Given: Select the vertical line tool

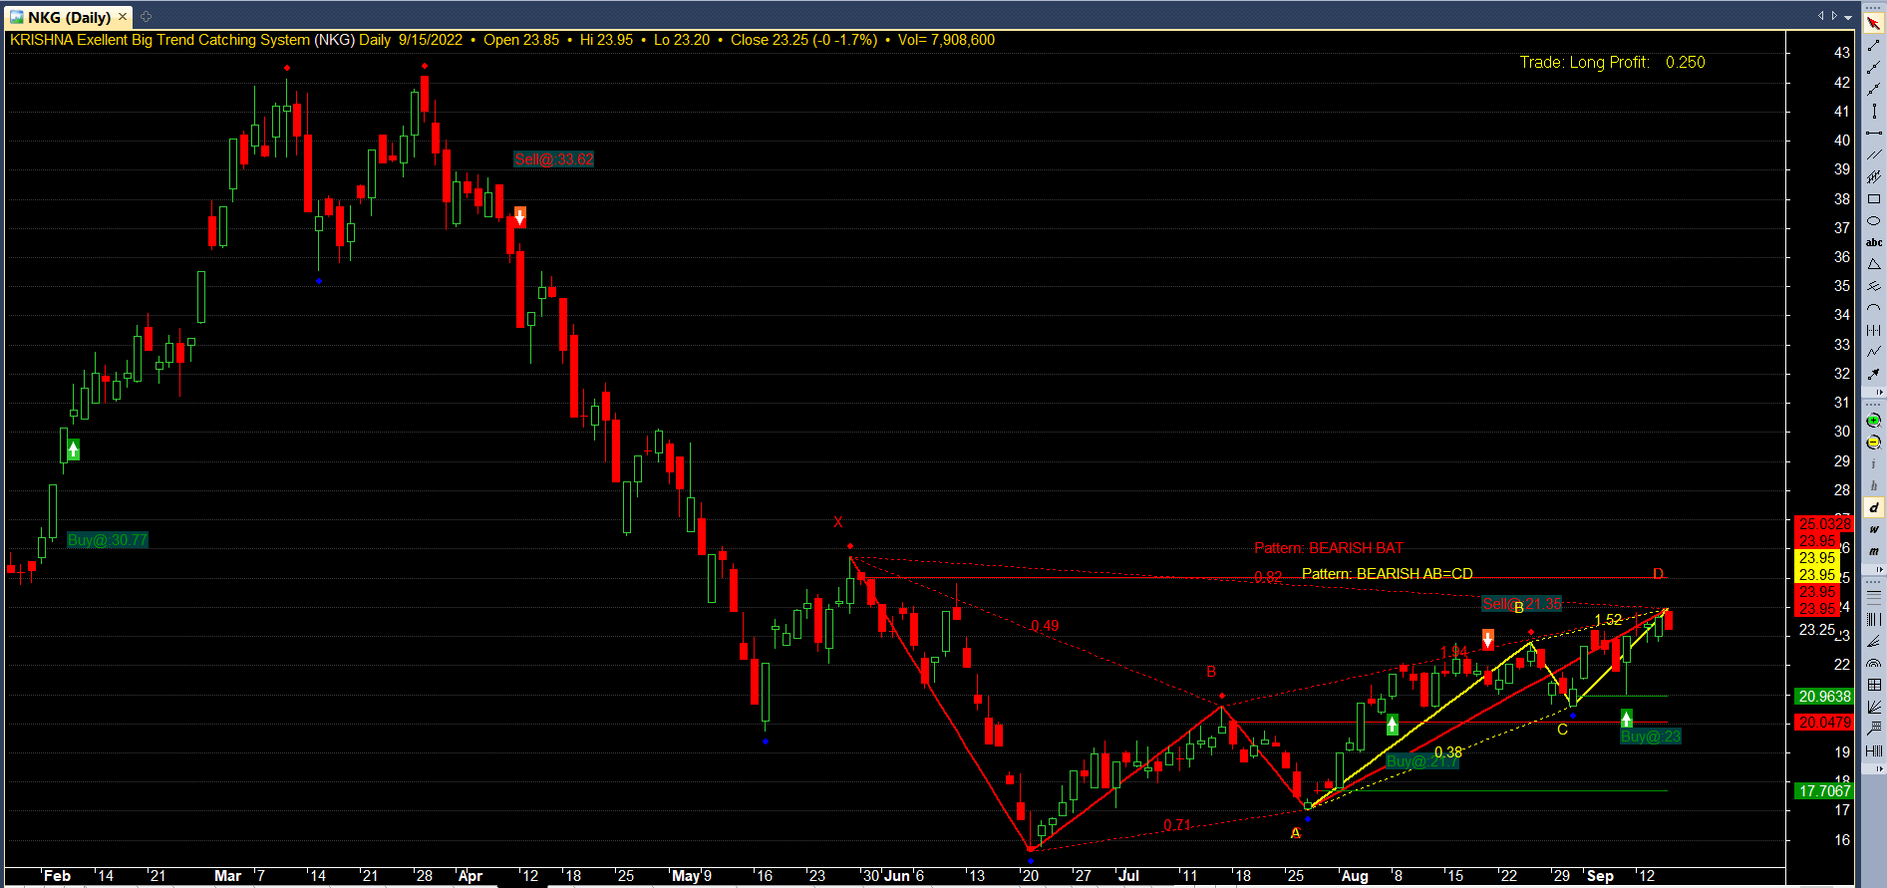Looking at the screenshot, I should click(1874, 111).
